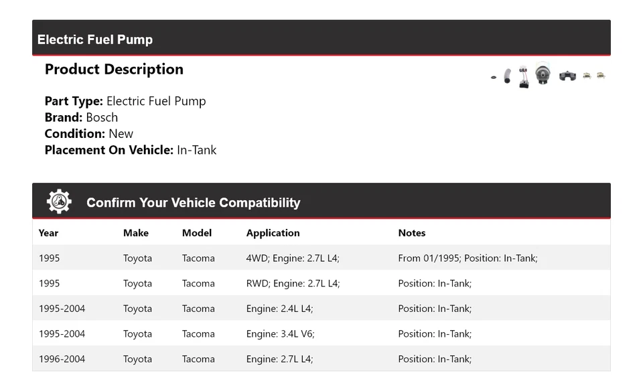This screenshot has width=643, height=391.
Task: Click the rightmost metal hose clamp image
Action: tap(601, 76)
